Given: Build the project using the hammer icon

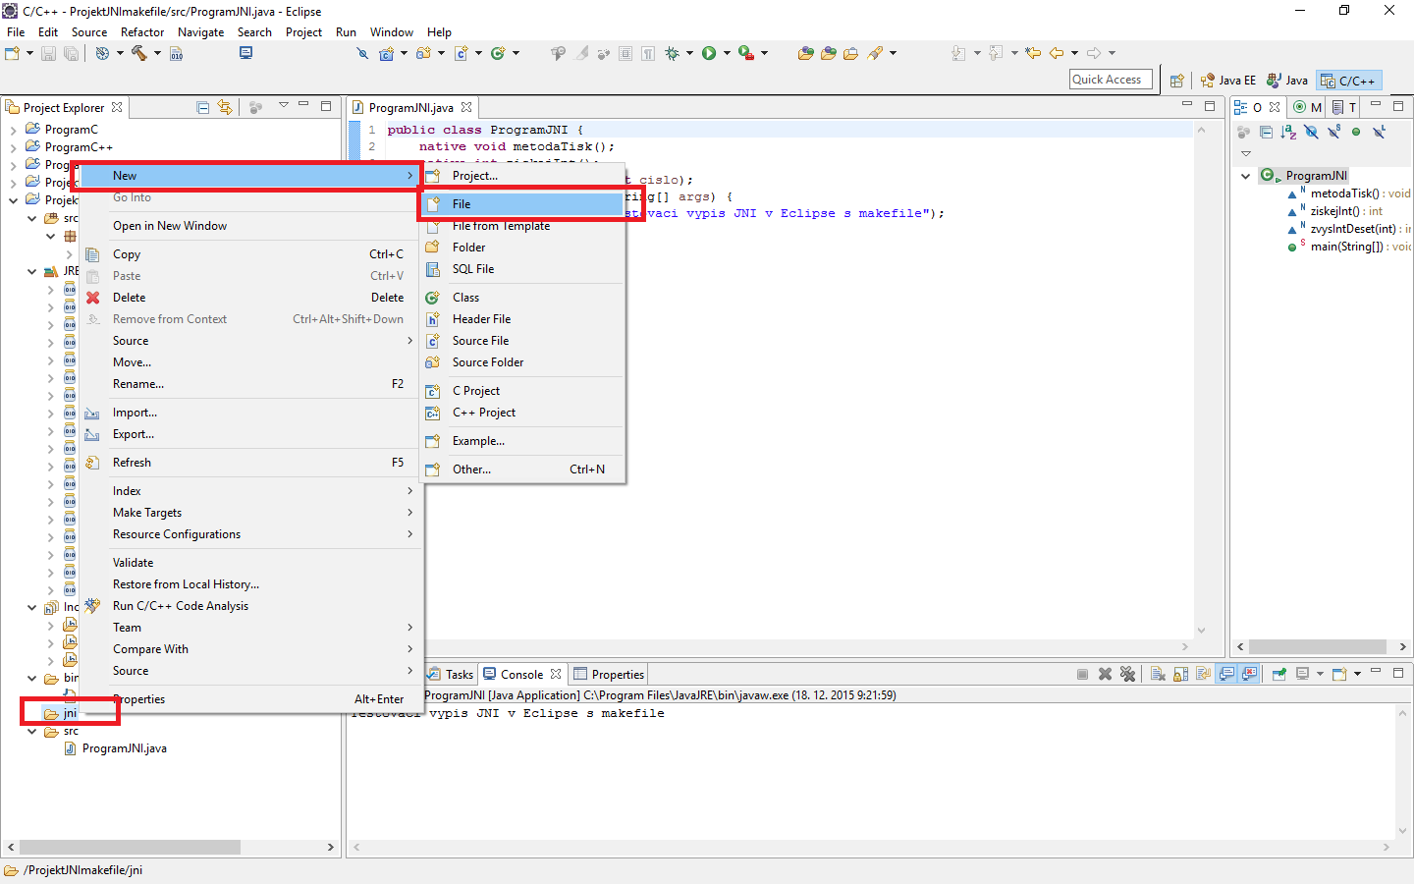Looking at the screenshot, I should click(140, 53).
